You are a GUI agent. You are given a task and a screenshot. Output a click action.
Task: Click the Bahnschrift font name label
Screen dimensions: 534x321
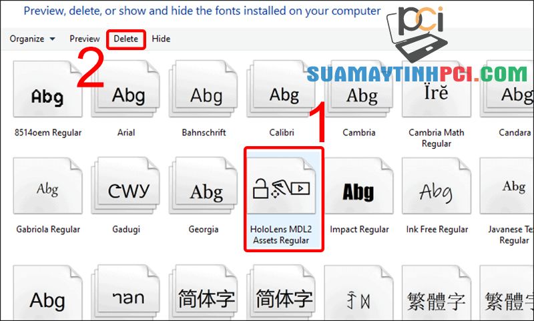click(x=204, y=132)
